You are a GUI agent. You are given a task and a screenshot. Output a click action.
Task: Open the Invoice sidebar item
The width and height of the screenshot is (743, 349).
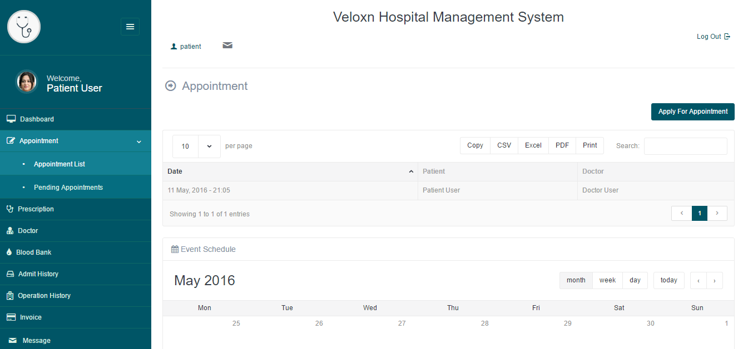pyautogui.click(x=31, y=317)
